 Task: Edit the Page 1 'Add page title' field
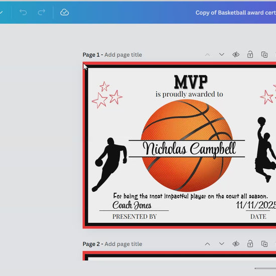coord(123,55)
